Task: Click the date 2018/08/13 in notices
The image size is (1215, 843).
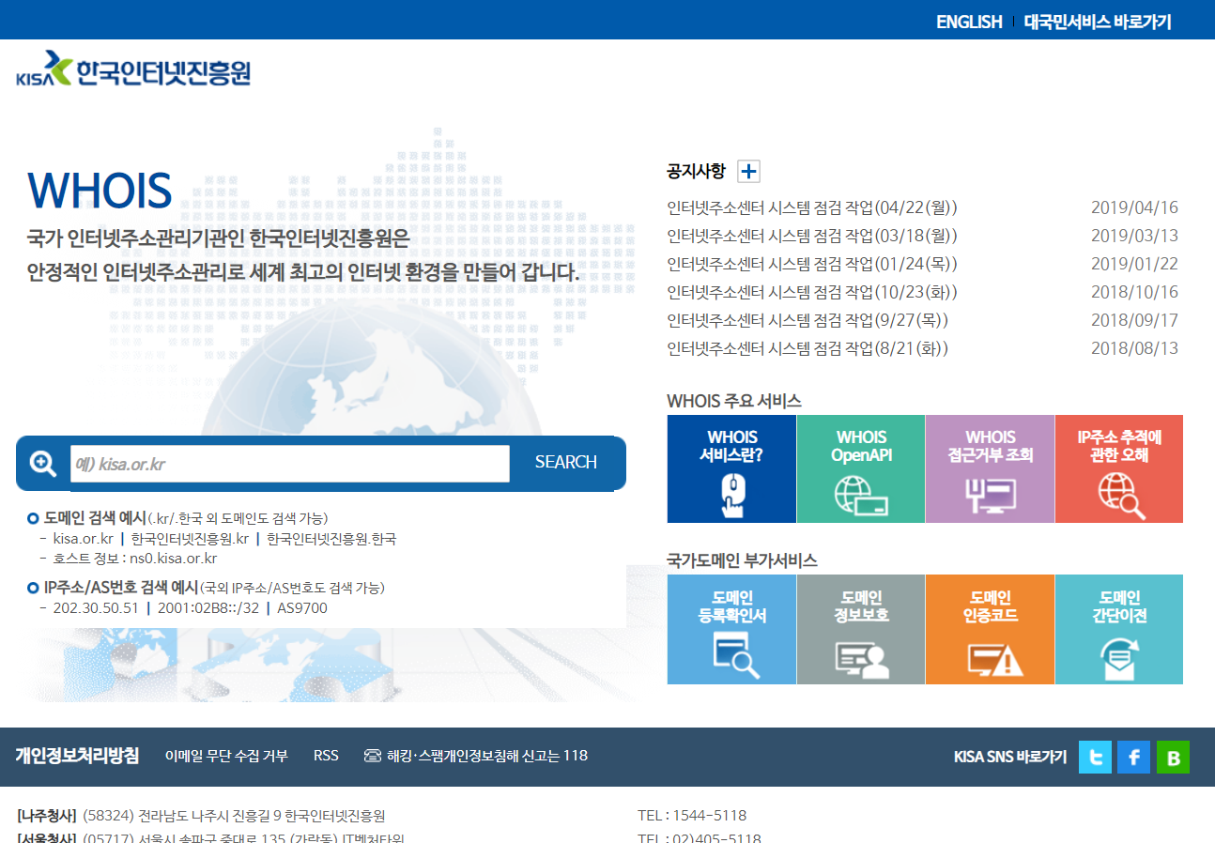Action: point(1134,348)
